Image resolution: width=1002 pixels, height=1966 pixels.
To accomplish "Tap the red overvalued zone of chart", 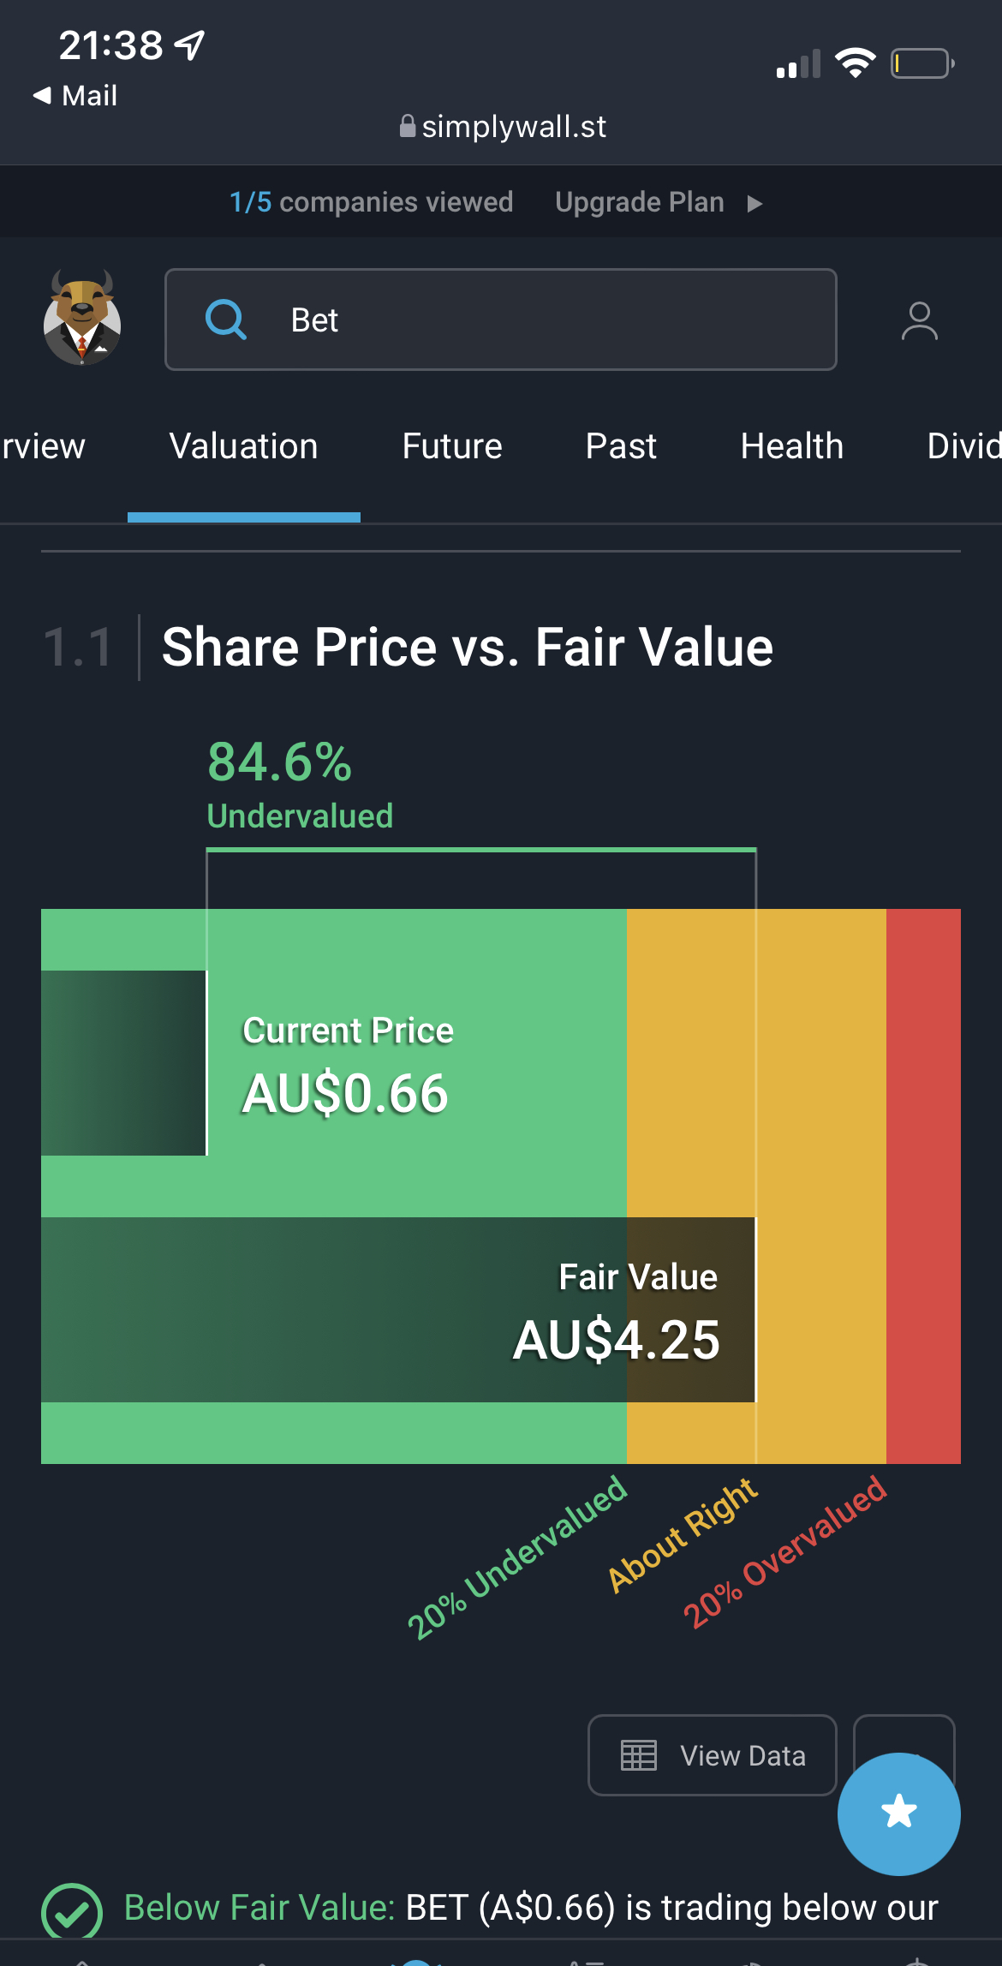I will [x=923, y=1186].
